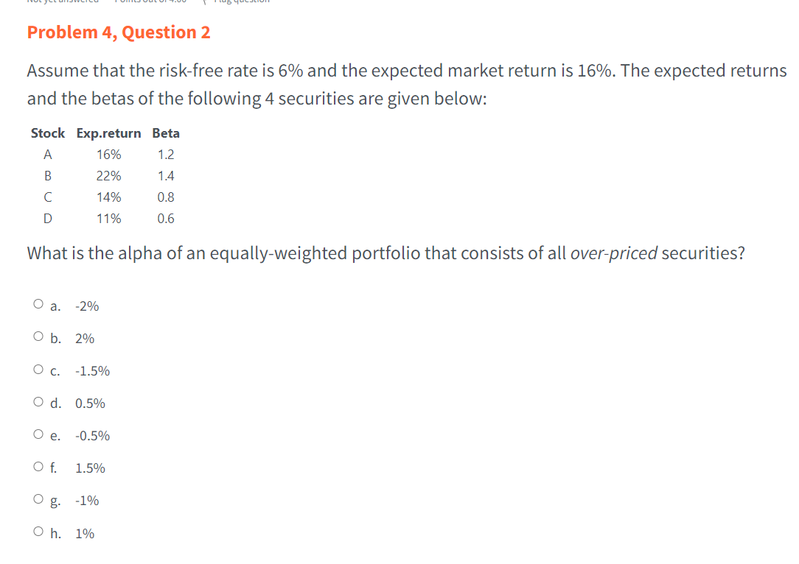
Task: Click the label text 1.5% for option f
Action: tap(91, 468)
